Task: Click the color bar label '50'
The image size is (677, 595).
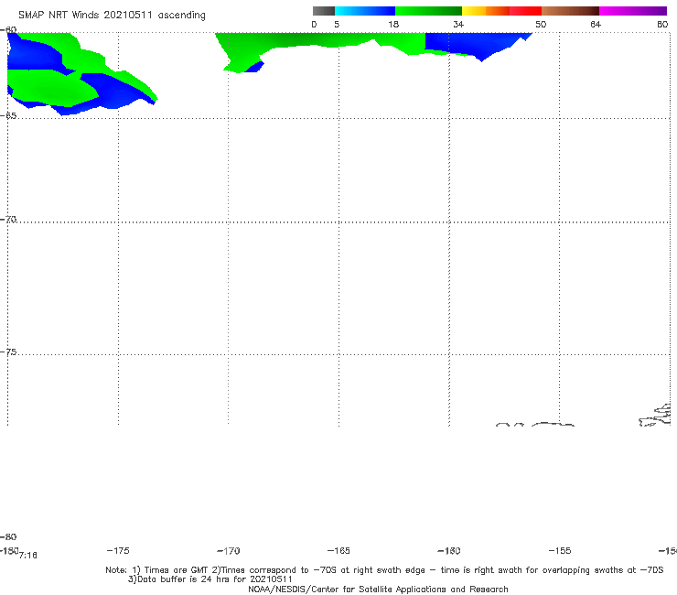Action: (541, 24)
